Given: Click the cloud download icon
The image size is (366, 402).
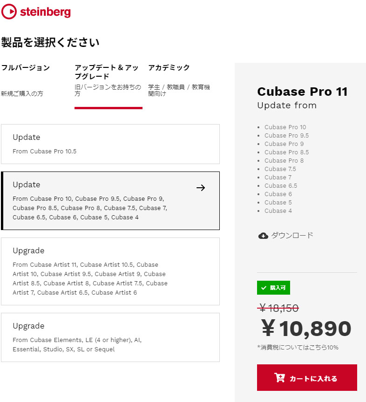Looking at the screenshot, I should point(263,235).
